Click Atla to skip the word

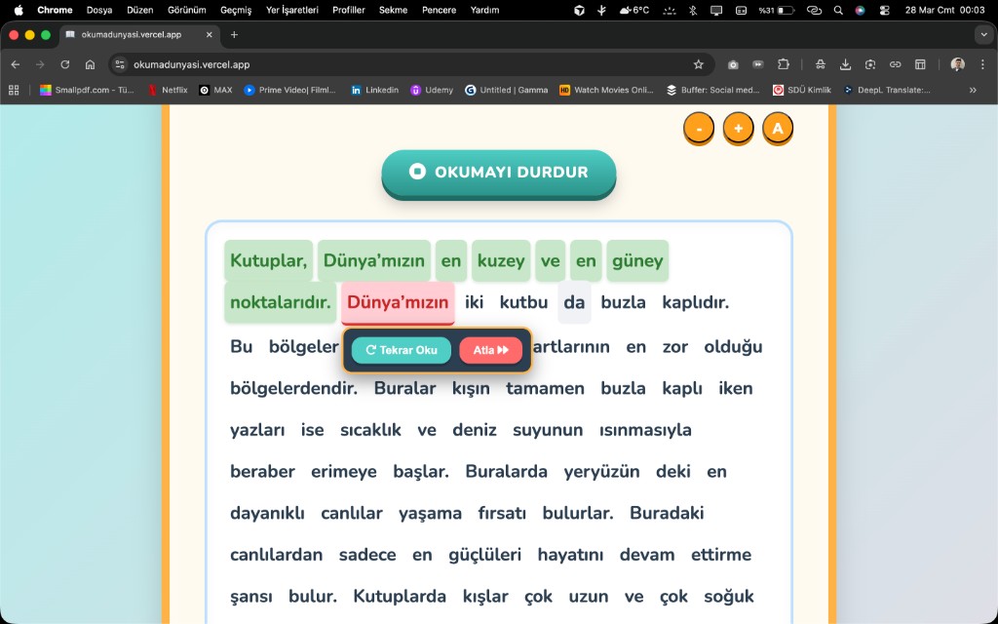click(490, 350)
